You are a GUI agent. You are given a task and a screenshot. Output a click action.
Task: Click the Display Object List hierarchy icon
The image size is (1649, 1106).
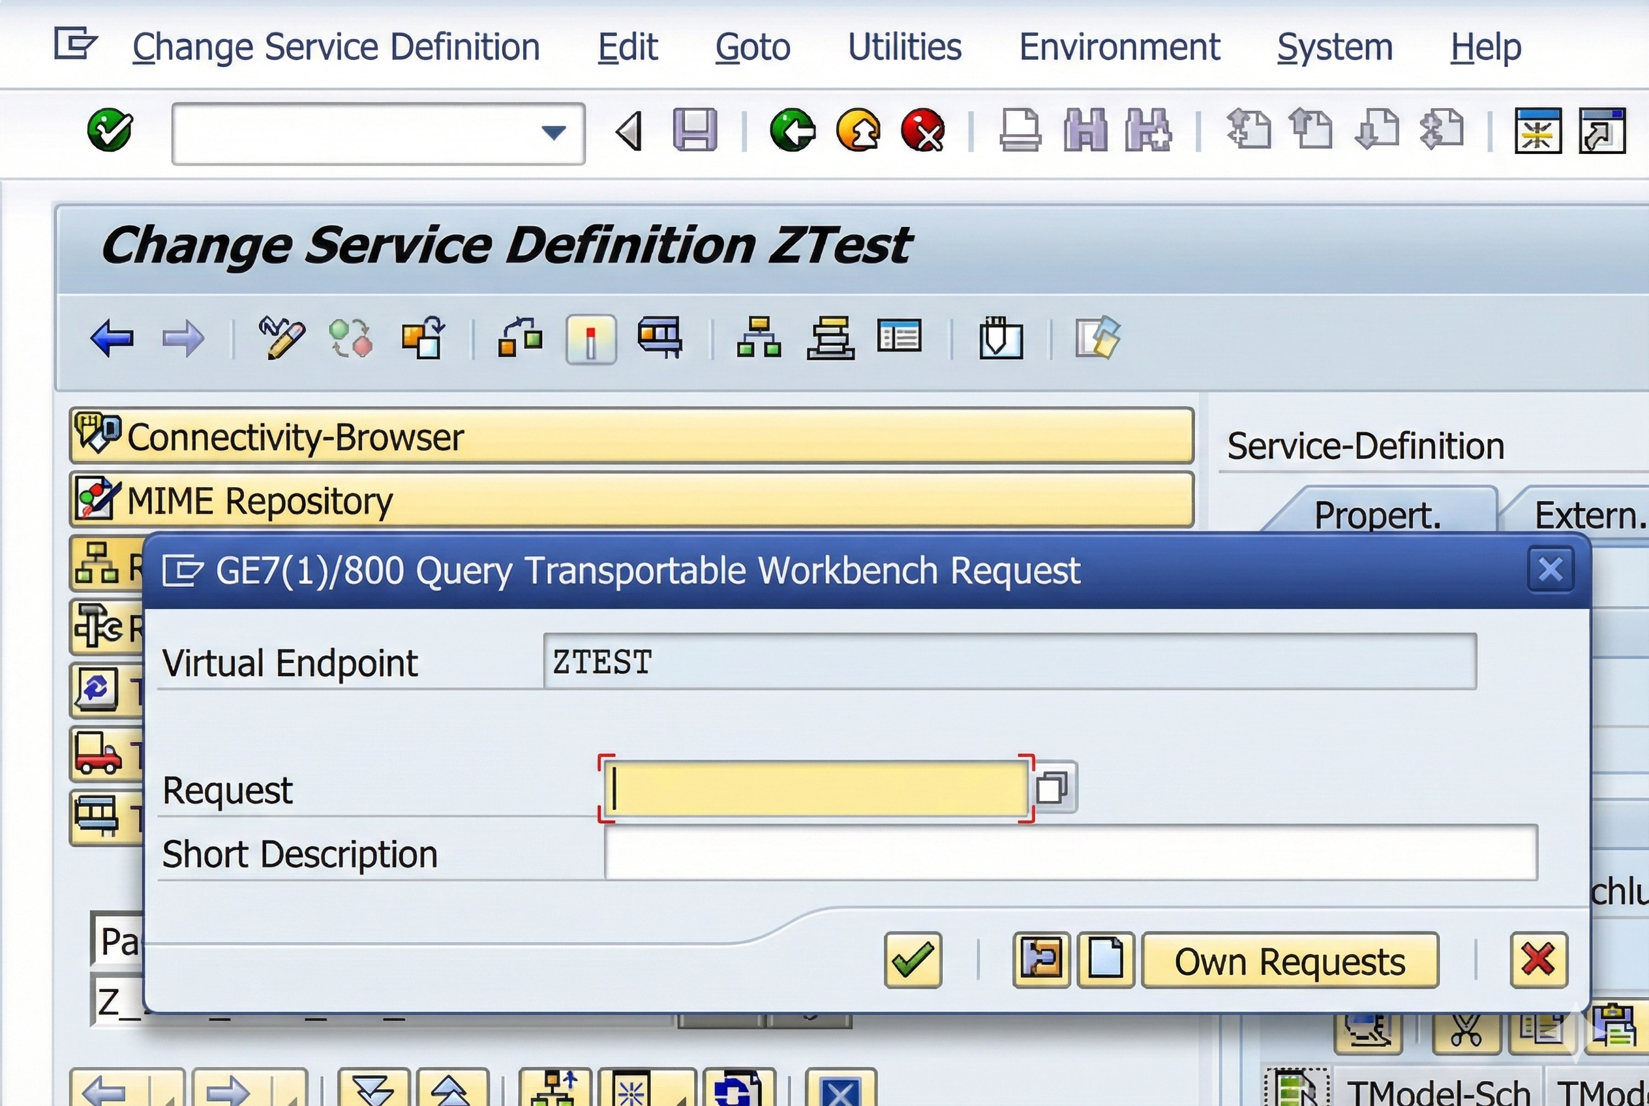coord(759,338)
